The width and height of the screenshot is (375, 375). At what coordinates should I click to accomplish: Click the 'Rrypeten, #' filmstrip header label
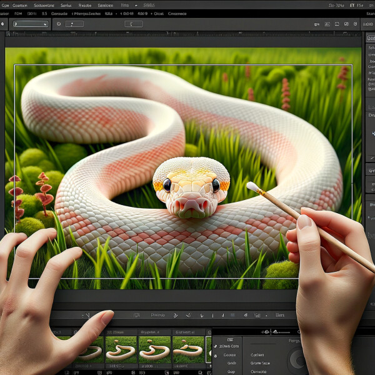pyautogui.click(x=150, y=332)
